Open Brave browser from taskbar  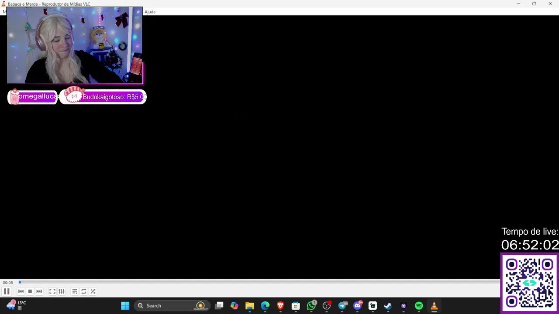coord(280,306)
